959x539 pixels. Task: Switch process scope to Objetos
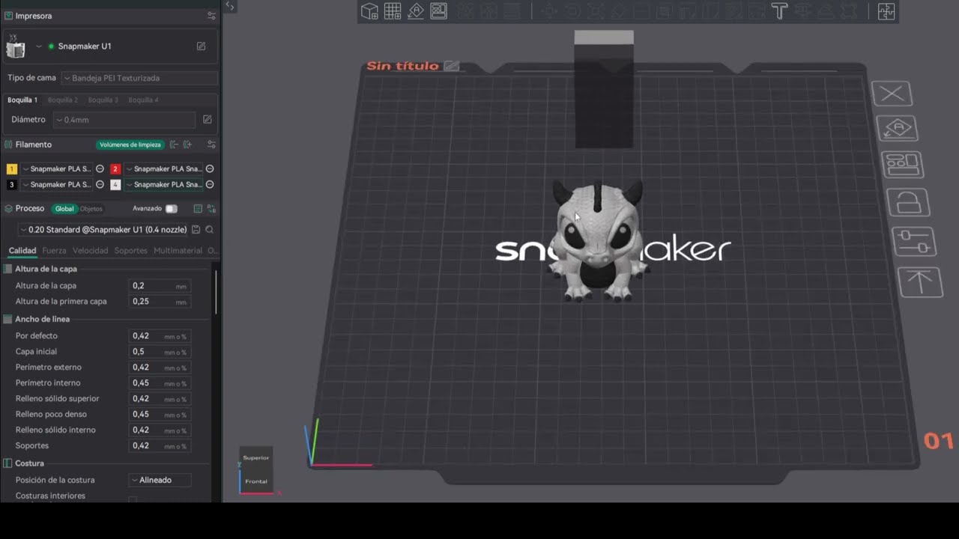(x=91, y=209)
